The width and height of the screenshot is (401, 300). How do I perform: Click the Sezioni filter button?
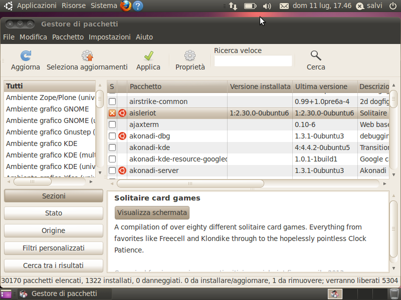click(x=54, y=196)
